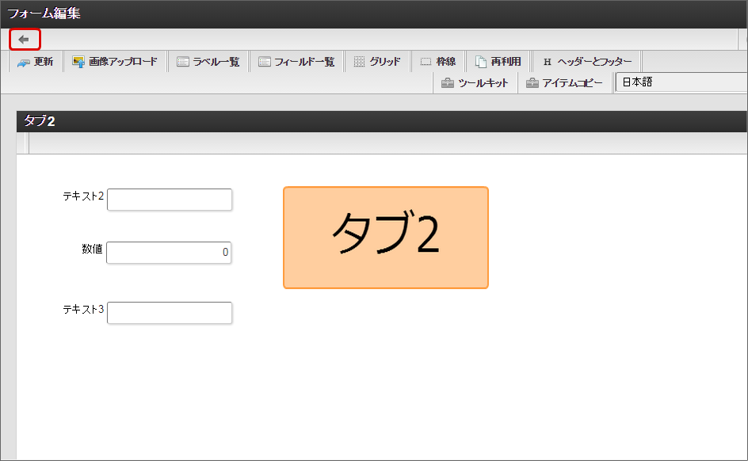This screenshot has height=461, width=748.
Task: Click the Update (更新) toolbar icon
Action: tap(35, 61)
